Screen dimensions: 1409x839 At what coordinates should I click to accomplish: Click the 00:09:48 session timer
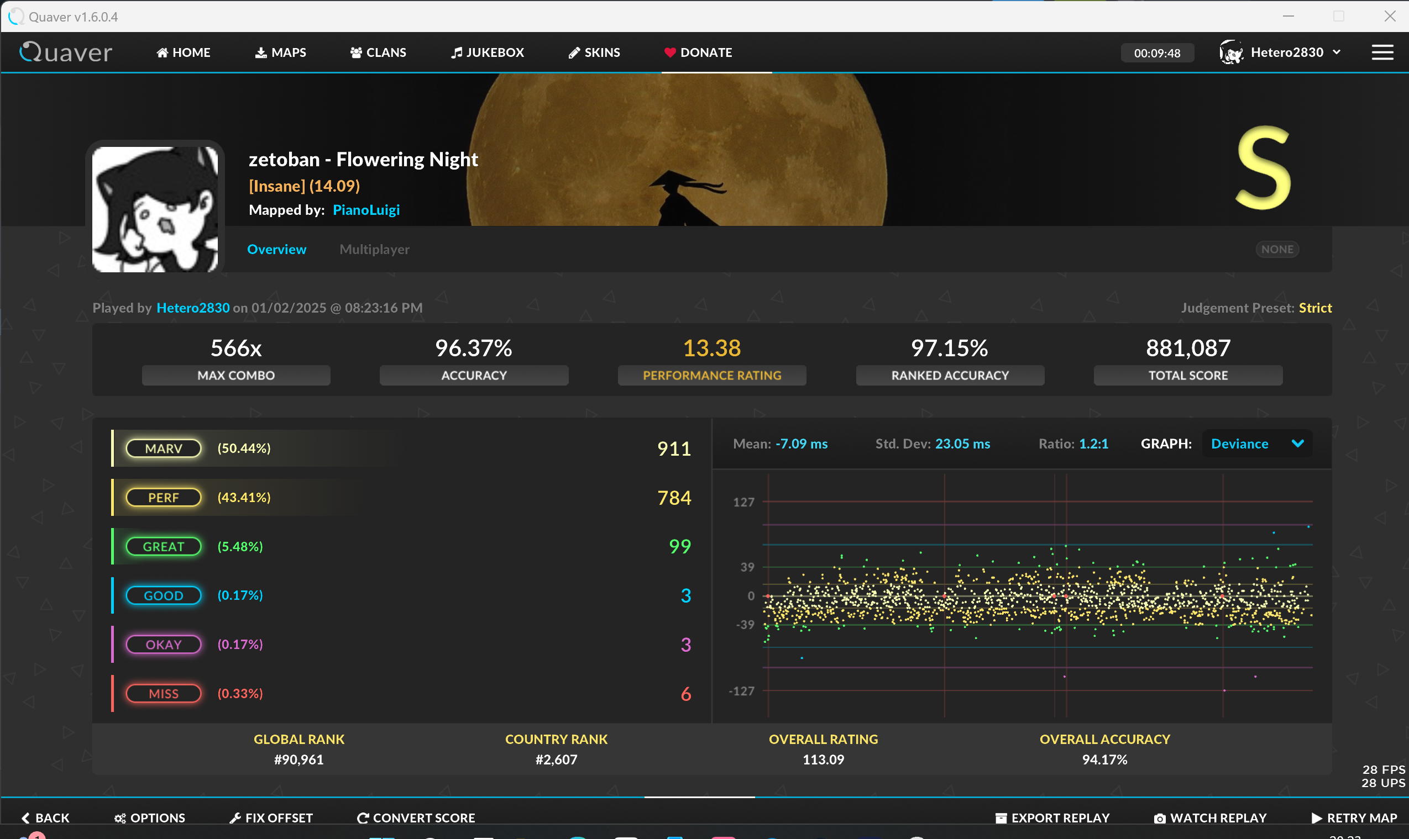click(1157, 53)
